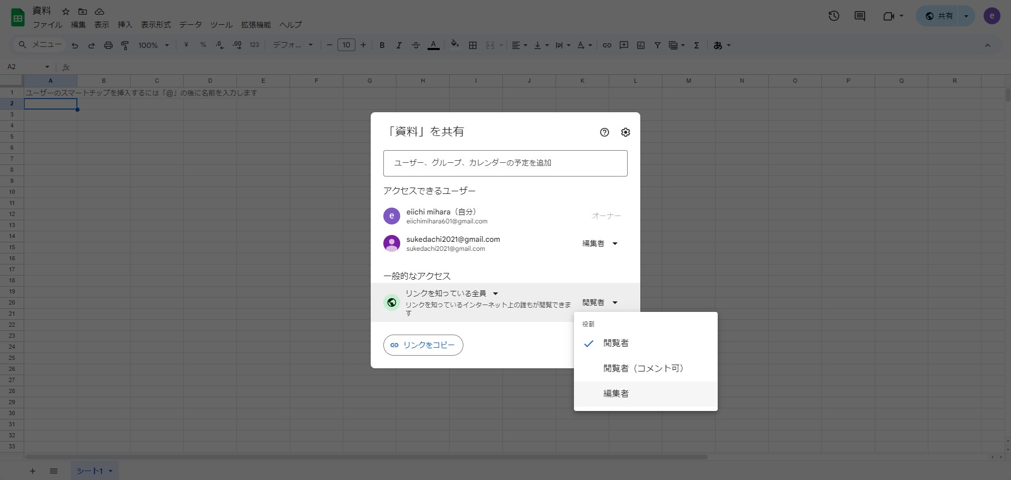Click the insert link icon
This screenshot has width=1011, height=480.
pos(607,45)
